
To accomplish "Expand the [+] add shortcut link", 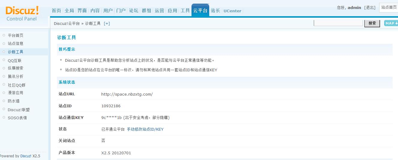I will pos(107,23).
